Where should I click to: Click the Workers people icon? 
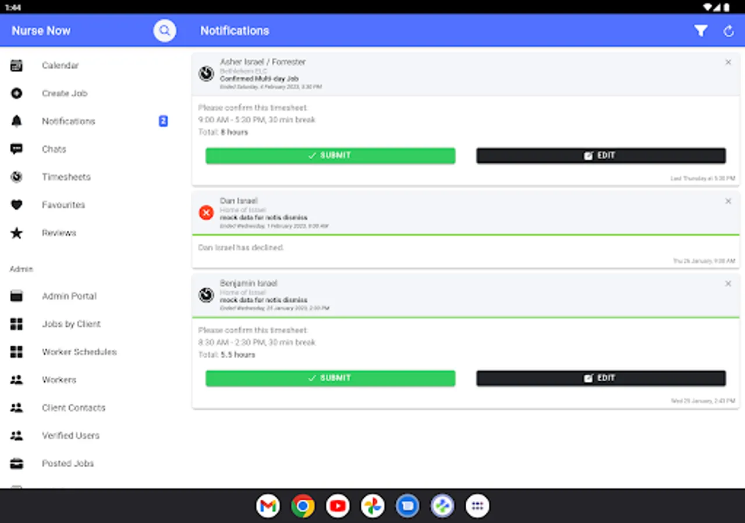(16, 380)
